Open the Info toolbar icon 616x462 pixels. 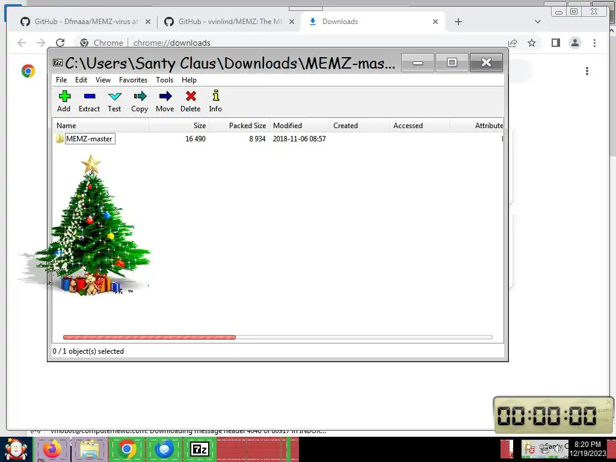point(215,101)
